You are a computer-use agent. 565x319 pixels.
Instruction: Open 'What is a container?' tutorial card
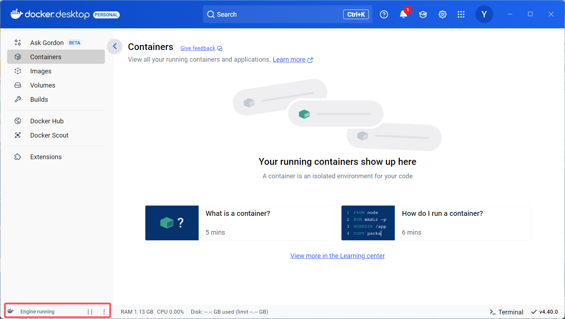click(x=240, y=223)
